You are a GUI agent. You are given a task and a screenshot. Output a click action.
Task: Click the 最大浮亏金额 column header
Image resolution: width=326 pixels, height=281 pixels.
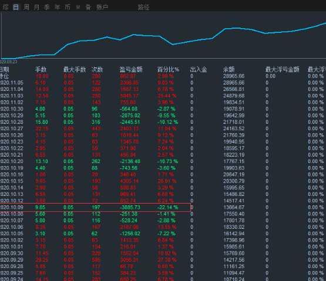pyautogui.click(x=283, y=69)
